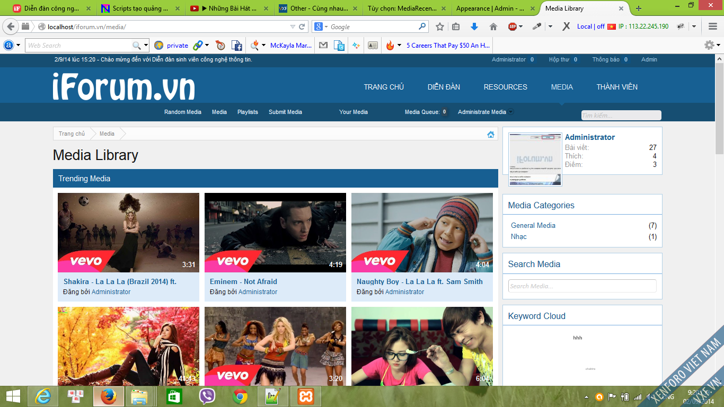Open a new browser tab with plus button

pos(639,8)
